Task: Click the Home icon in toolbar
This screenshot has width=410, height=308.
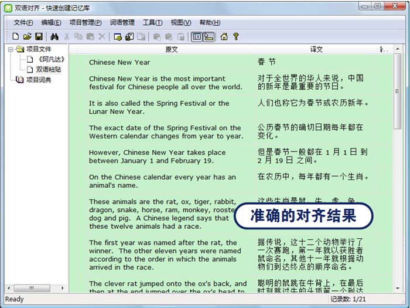Action: (224, 36)
